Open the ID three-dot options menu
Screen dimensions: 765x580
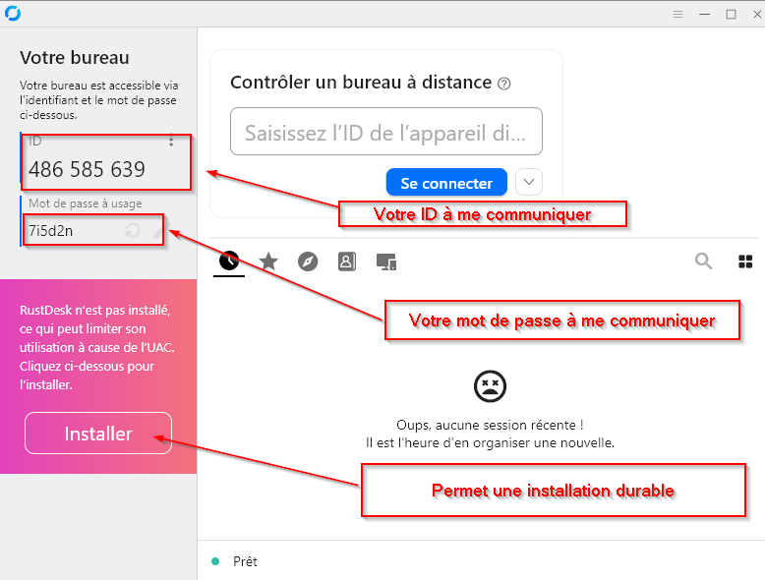coord(171,142)
